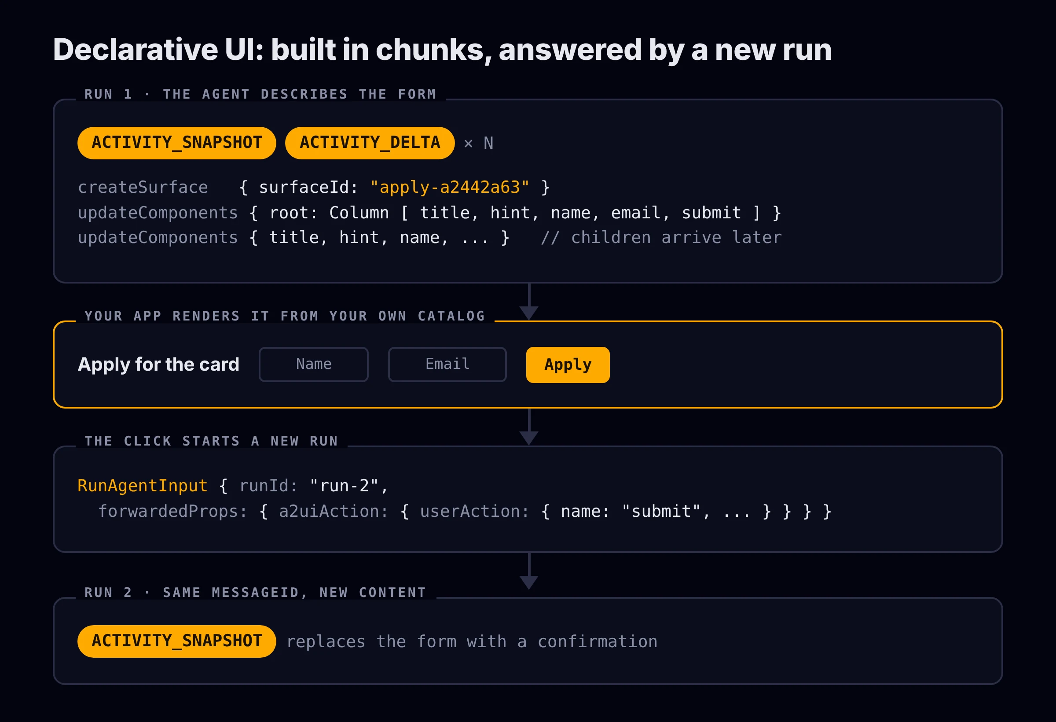This screenshot has width=1056, height=722.
Task: Click the createSurface keyword
Action: pyautogui.click(x=143, y=187)
